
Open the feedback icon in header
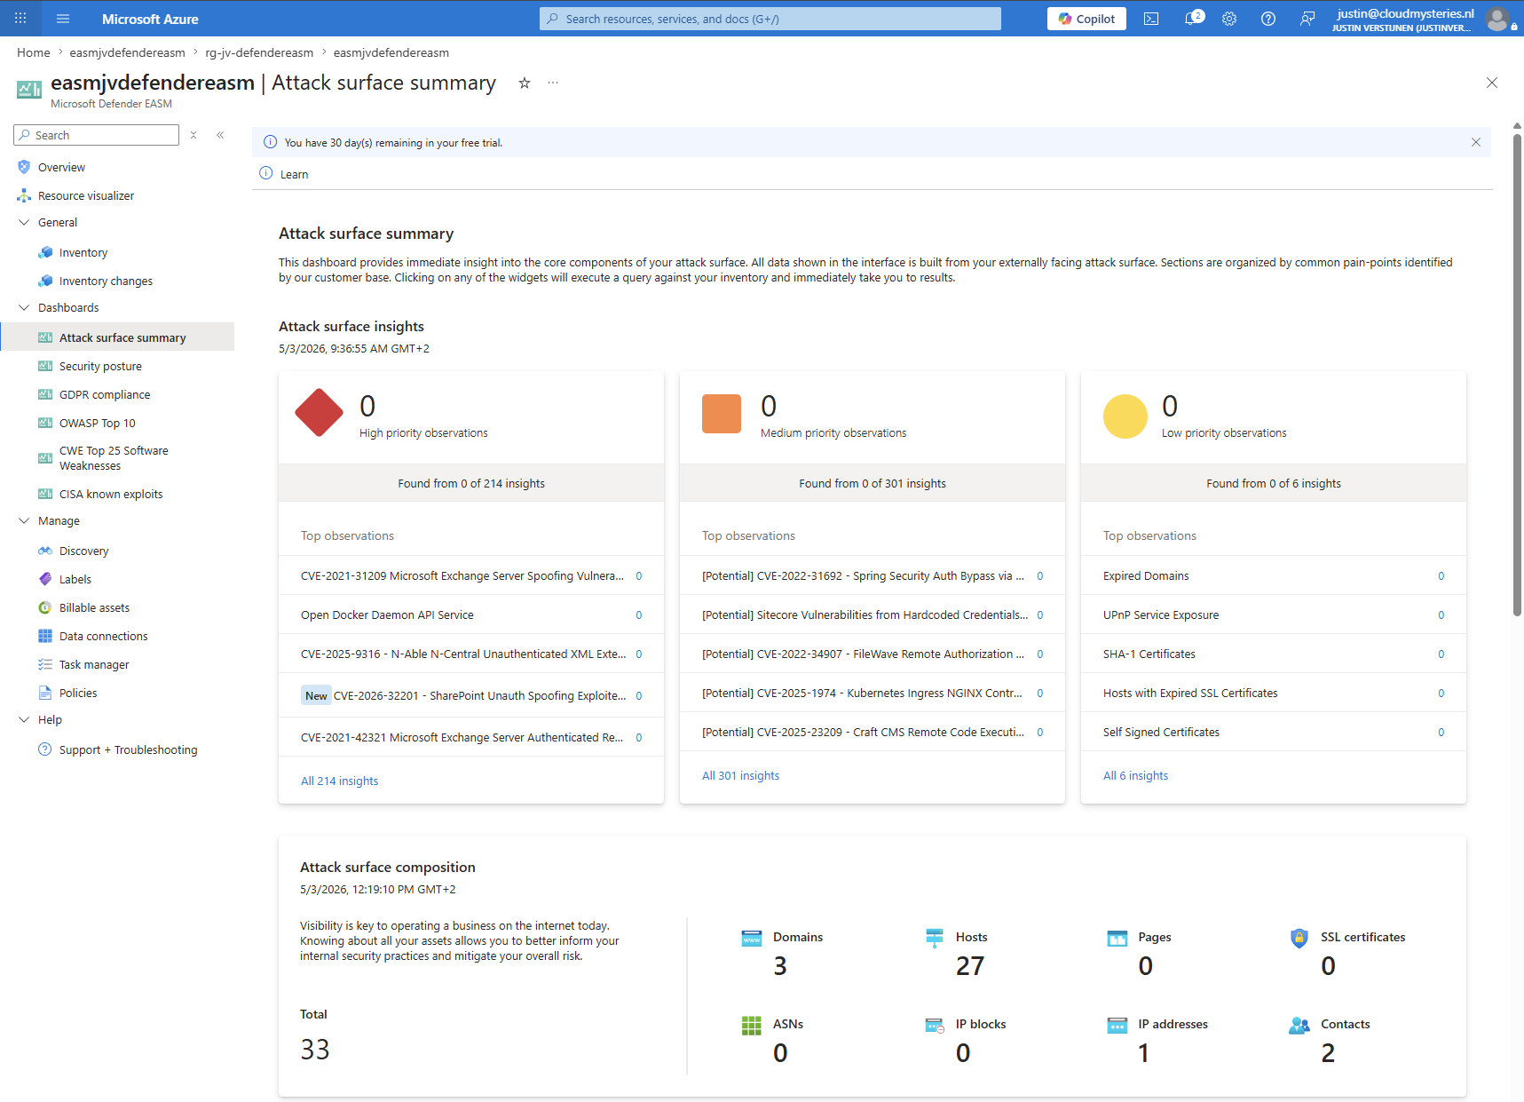[x=1307, y=19]
